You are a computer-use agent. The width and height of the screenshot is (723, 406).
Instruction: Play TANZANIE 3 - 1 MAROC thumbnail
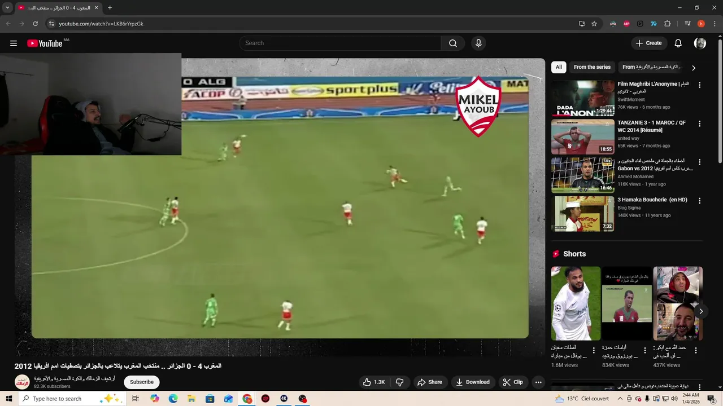(583, 136)
